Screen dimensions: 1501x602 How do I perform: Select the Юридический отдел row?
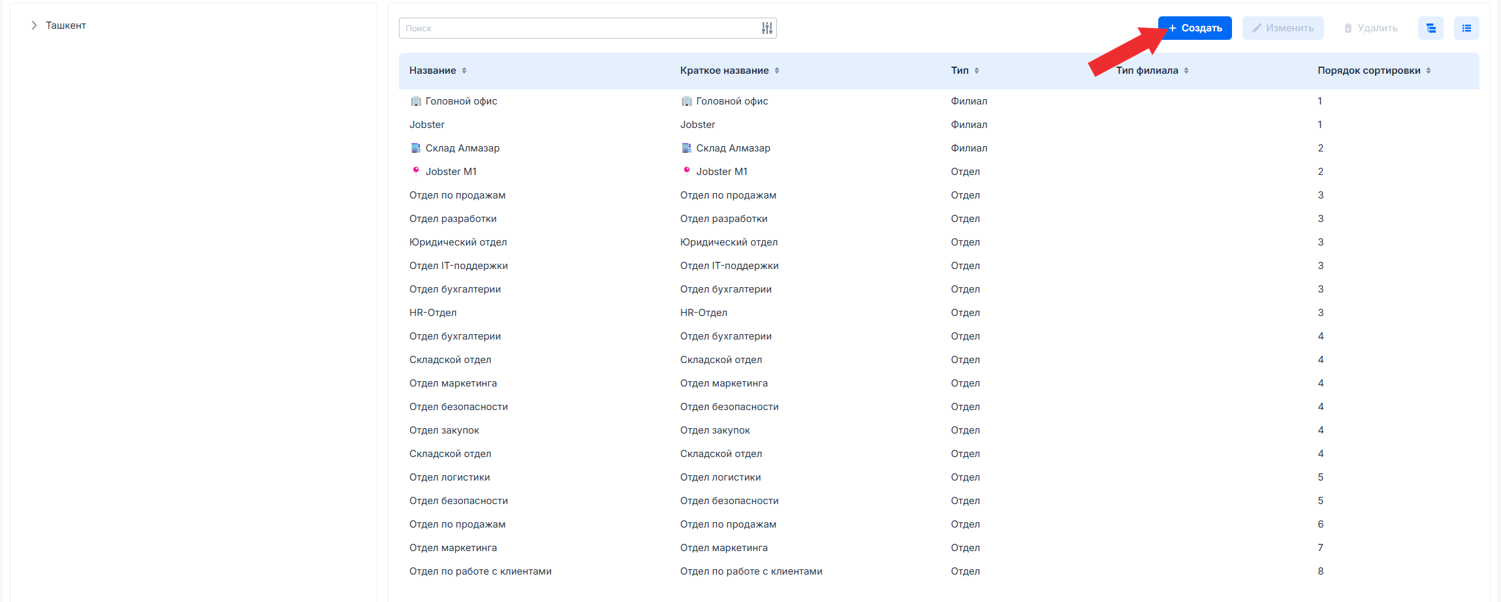tap(458, 242)
